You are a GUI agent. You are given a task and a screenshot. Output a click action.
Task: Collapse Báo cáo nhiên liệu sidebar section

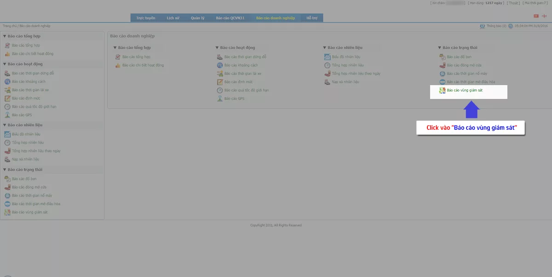(5, 125)
